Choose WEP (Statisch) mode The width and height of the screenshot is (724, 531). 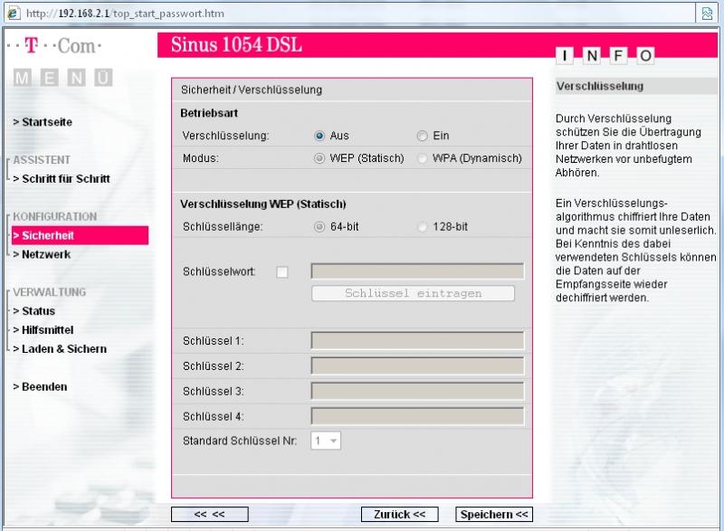319,158
